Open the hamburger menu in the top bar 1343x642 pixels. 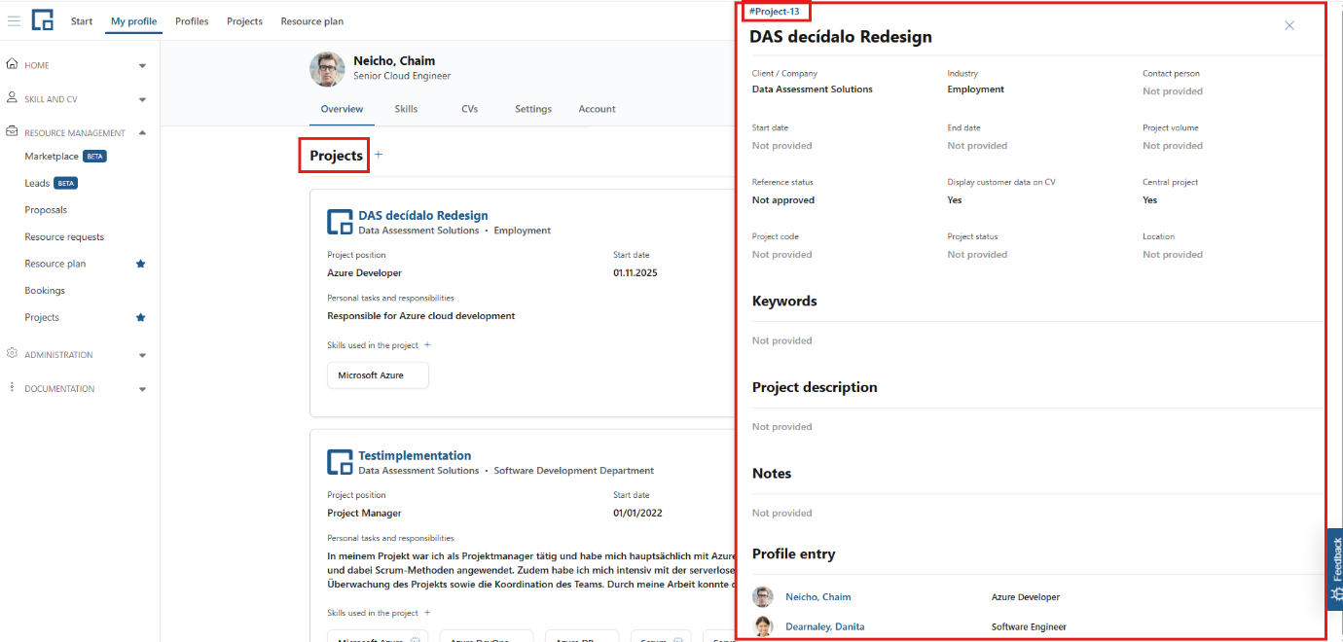pos(14,20)
